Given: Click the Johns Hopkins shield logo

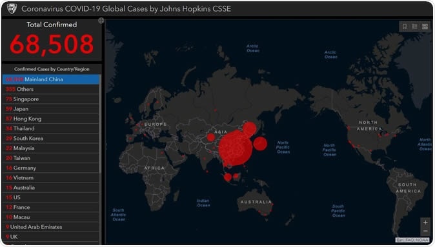Looking at the screenshot, I should [12, 8].
